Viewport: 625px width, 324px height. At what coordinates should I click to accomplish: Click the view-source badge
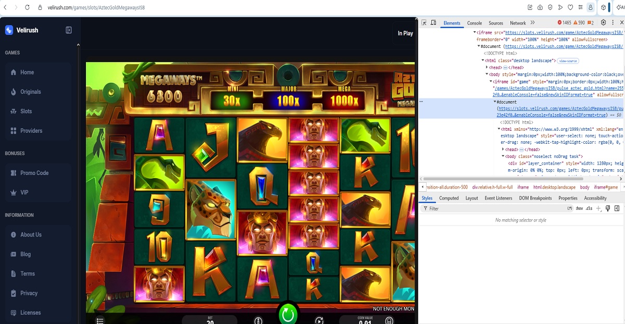click(568, 61)
